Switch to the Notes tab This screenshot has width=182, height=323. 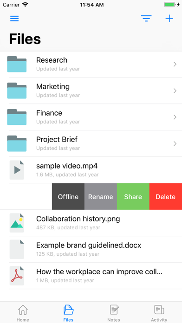(x=114, y=313)
